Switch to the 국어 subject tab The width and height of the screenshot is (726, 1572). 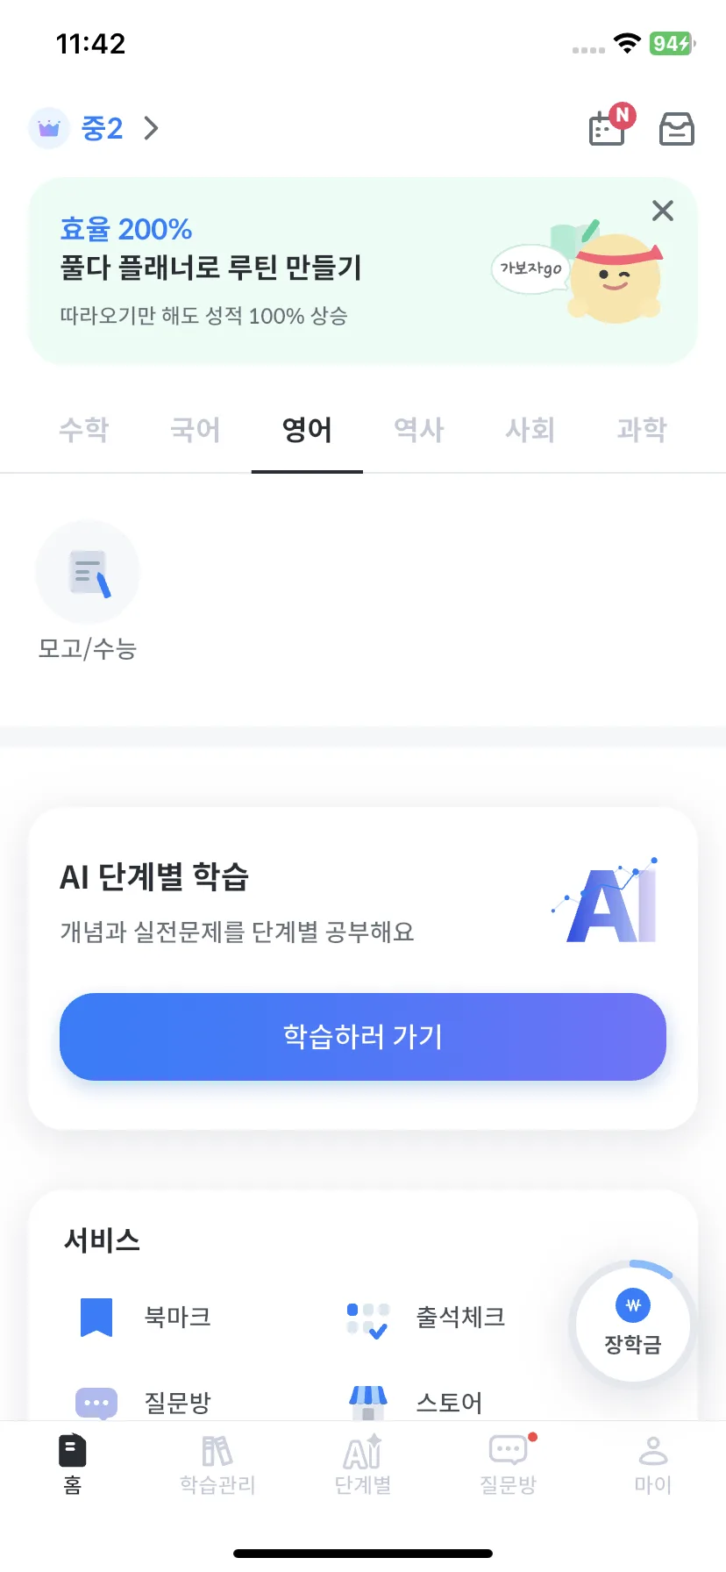196,430
